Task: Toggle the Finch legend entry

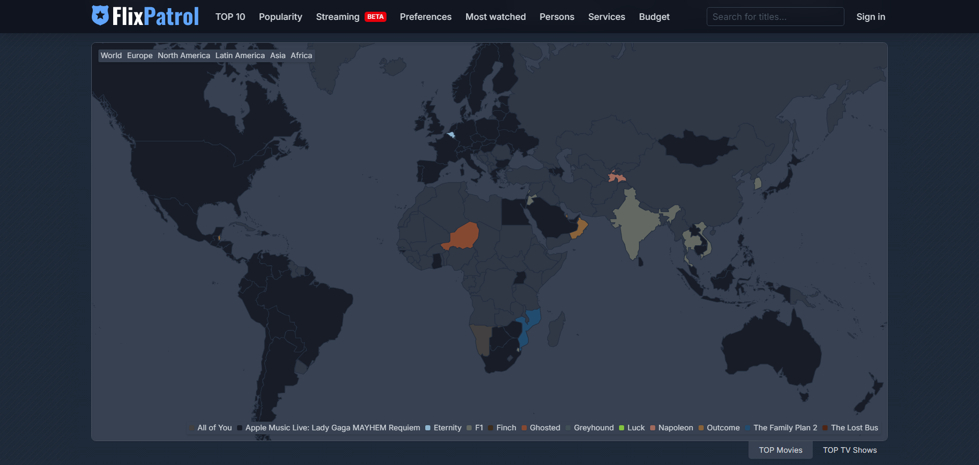Action: point(502,428)
